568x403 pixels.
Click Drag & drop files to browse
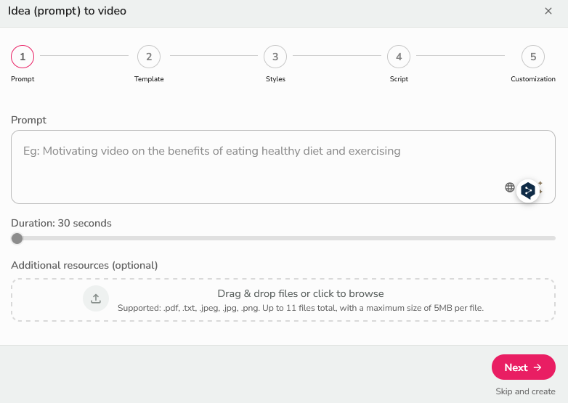[x=300, y=294]
